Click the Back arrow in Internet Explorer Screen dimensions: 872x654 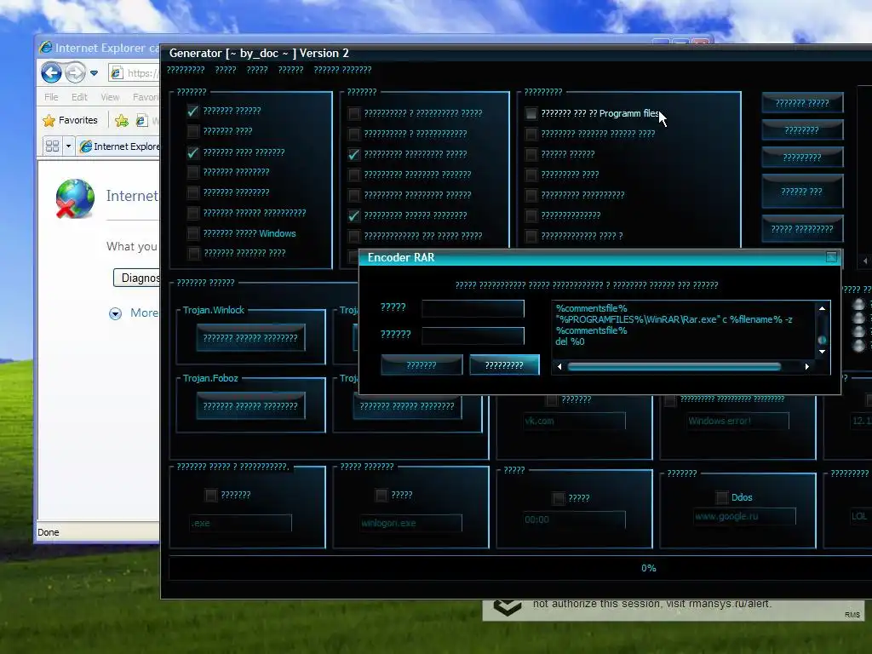(51, 73)
